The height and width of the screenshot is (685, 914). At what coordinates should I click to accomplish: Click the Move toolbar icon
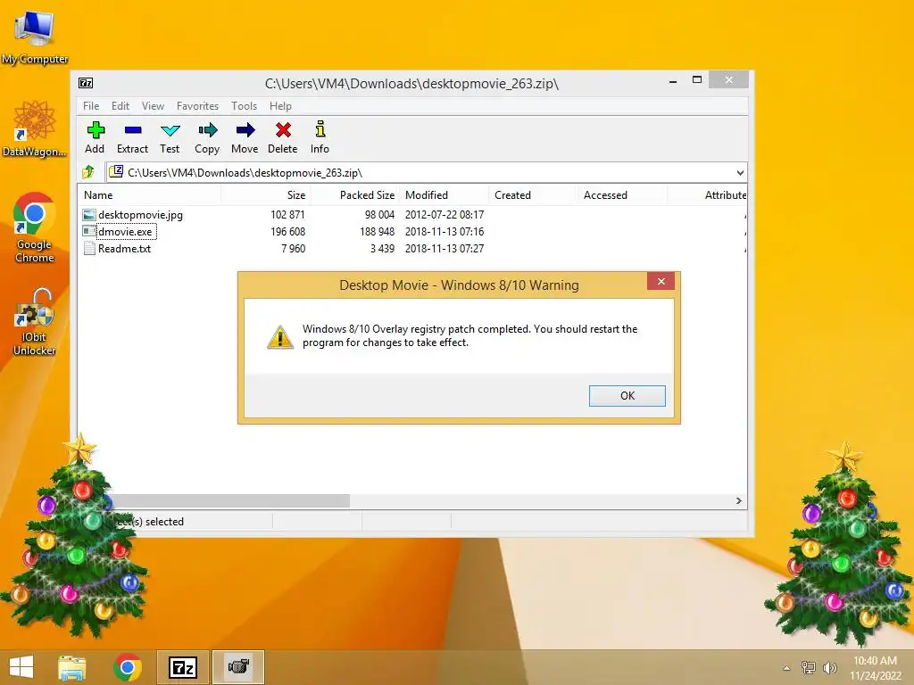(x=245, y=137)
